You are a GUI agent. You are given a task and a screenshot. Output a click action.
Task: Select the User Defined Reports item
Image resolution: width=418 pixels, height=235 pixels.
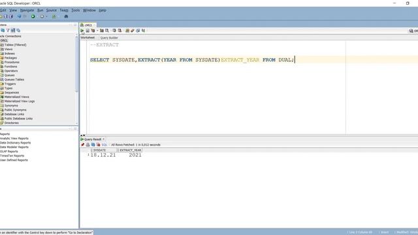click(14, 160)
